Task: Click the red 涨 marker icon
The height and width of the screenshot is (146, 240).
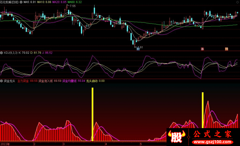Action: [x=202, y=49]
